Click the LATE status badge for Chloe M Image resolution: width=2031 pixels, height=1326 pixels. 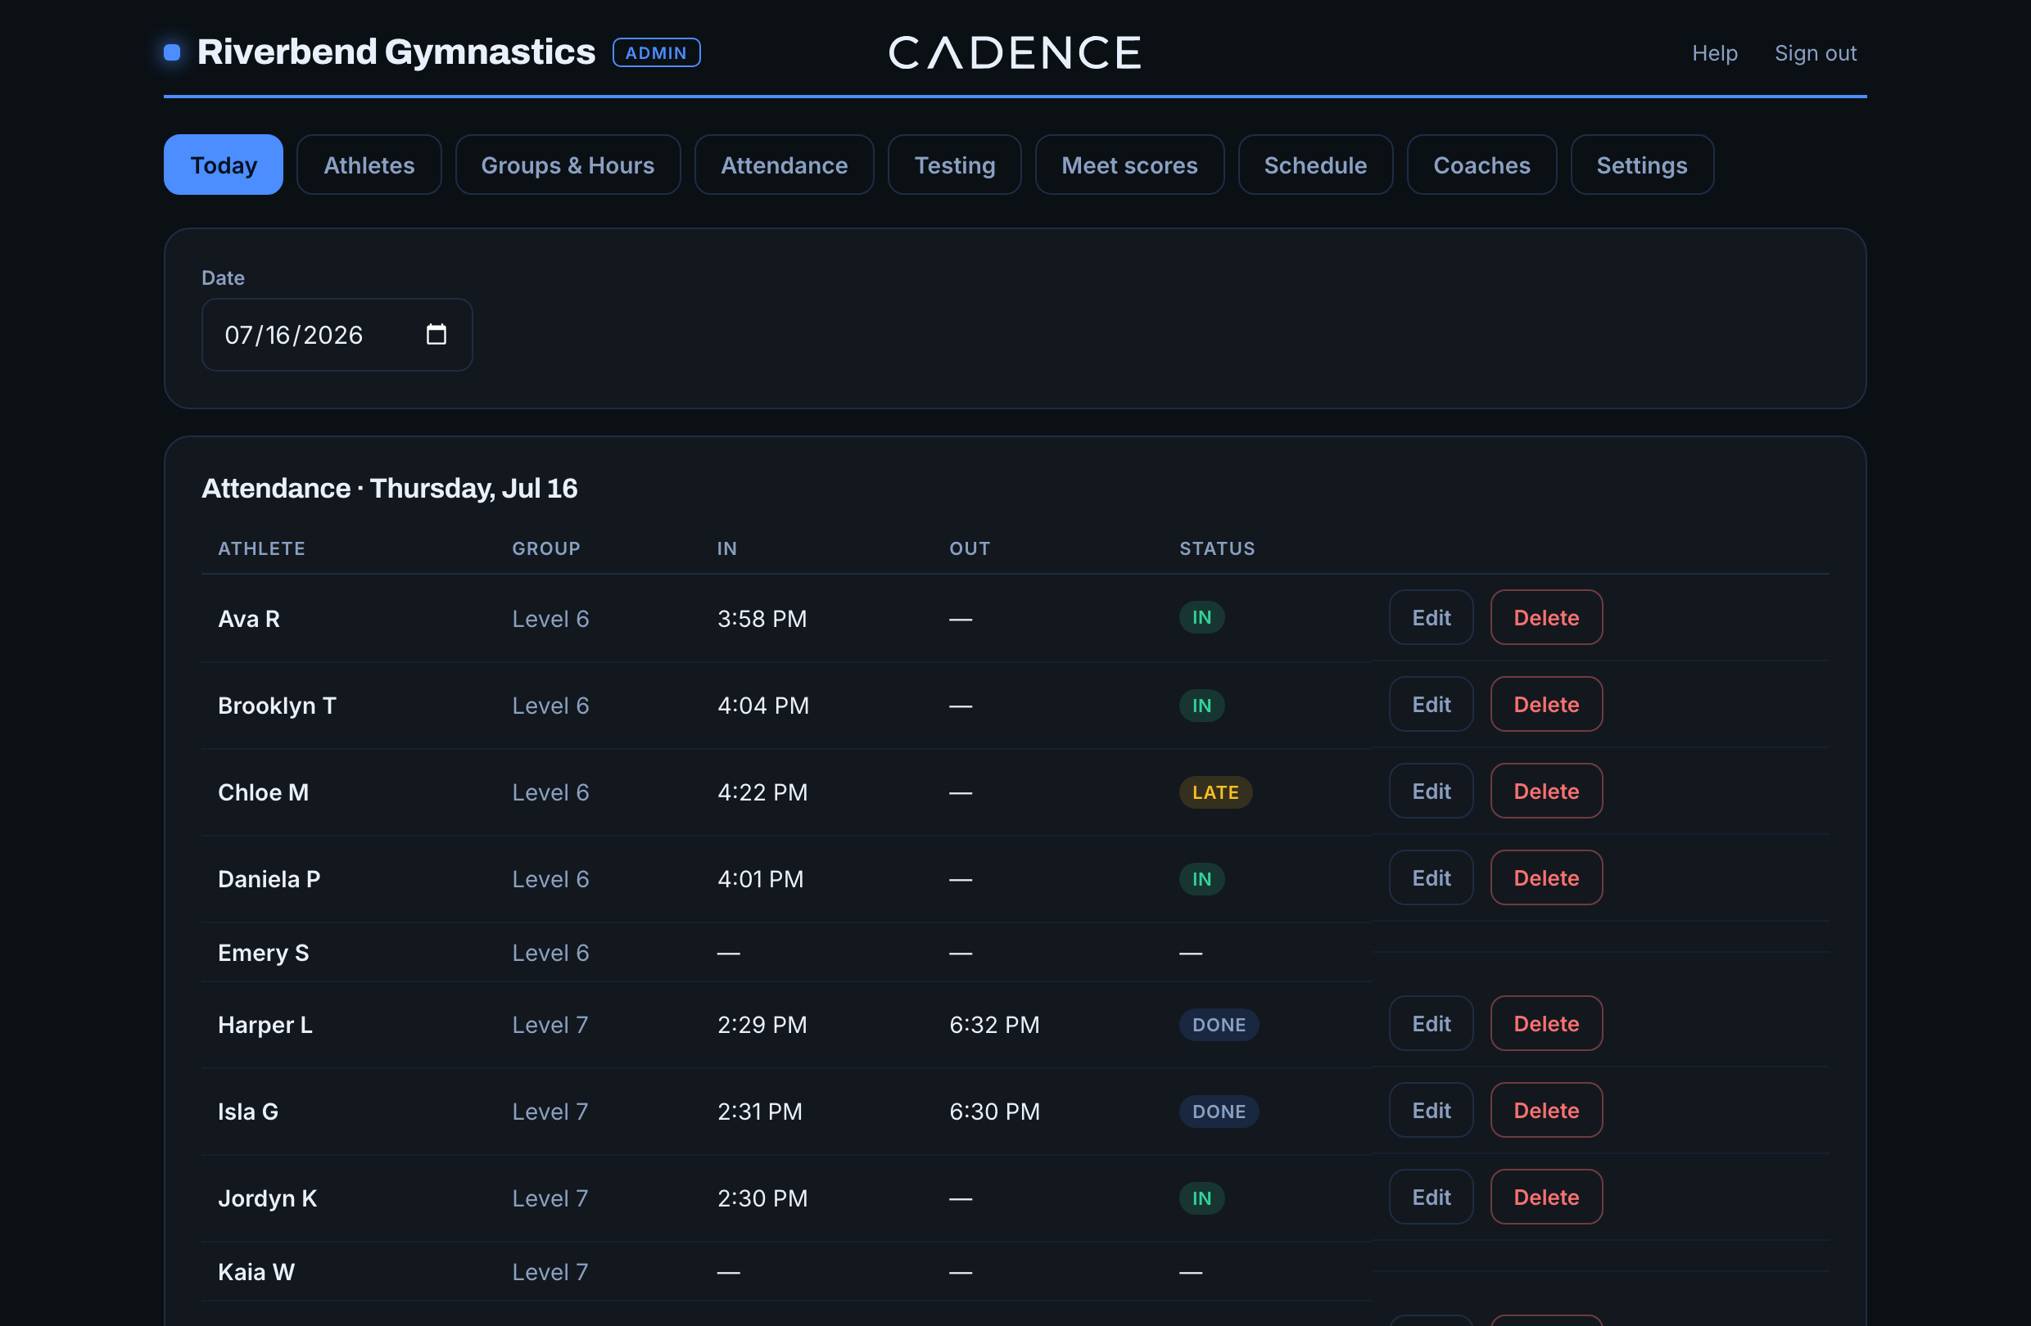pyautogui.click(x=1215, y=792)
